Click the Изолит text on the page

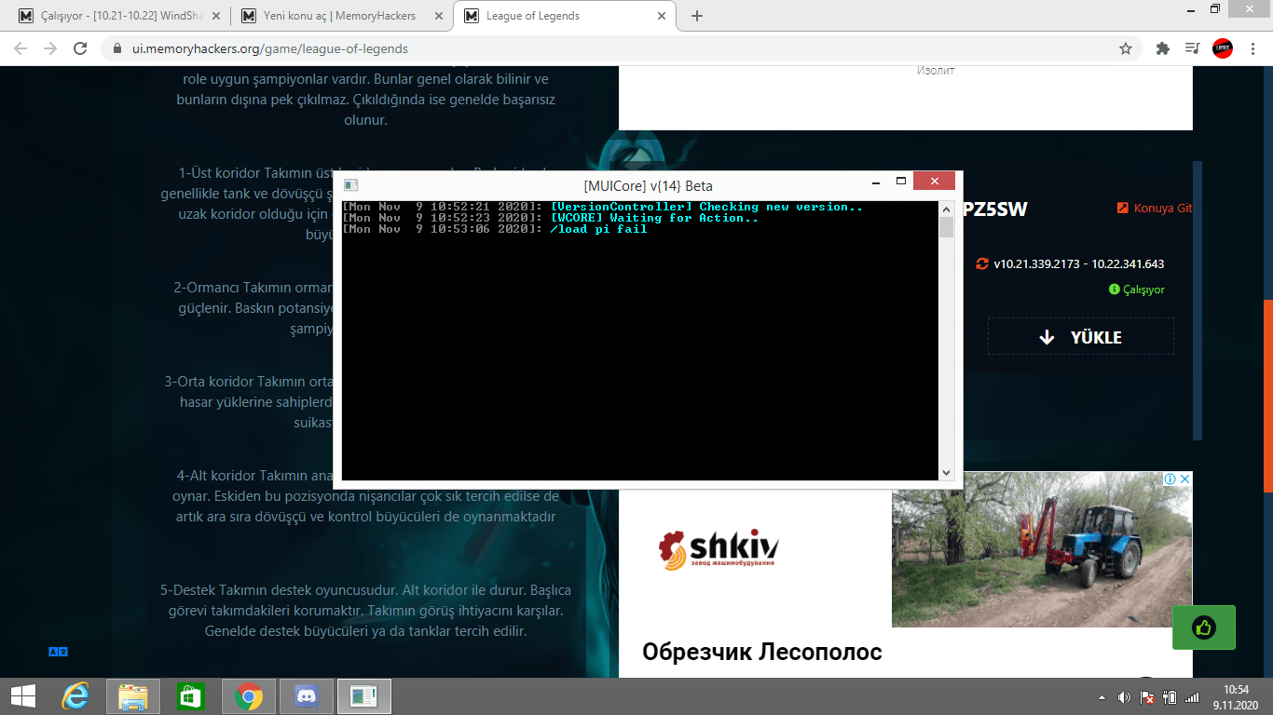pyautogui.click(x=936, y=71)
